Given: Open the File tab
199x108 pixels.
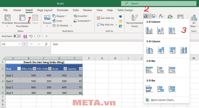Looking at the screenshot, I should [5, 10].
